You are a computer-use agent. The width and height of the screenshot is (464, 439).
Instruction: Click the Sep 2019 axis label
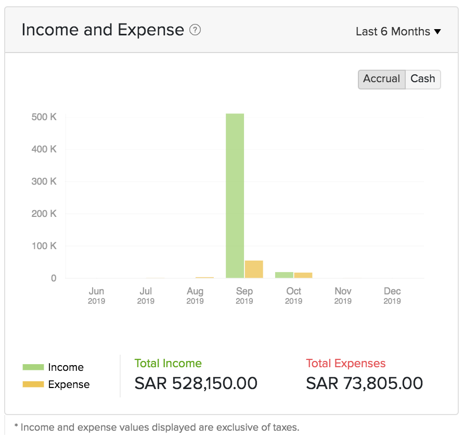244,295
